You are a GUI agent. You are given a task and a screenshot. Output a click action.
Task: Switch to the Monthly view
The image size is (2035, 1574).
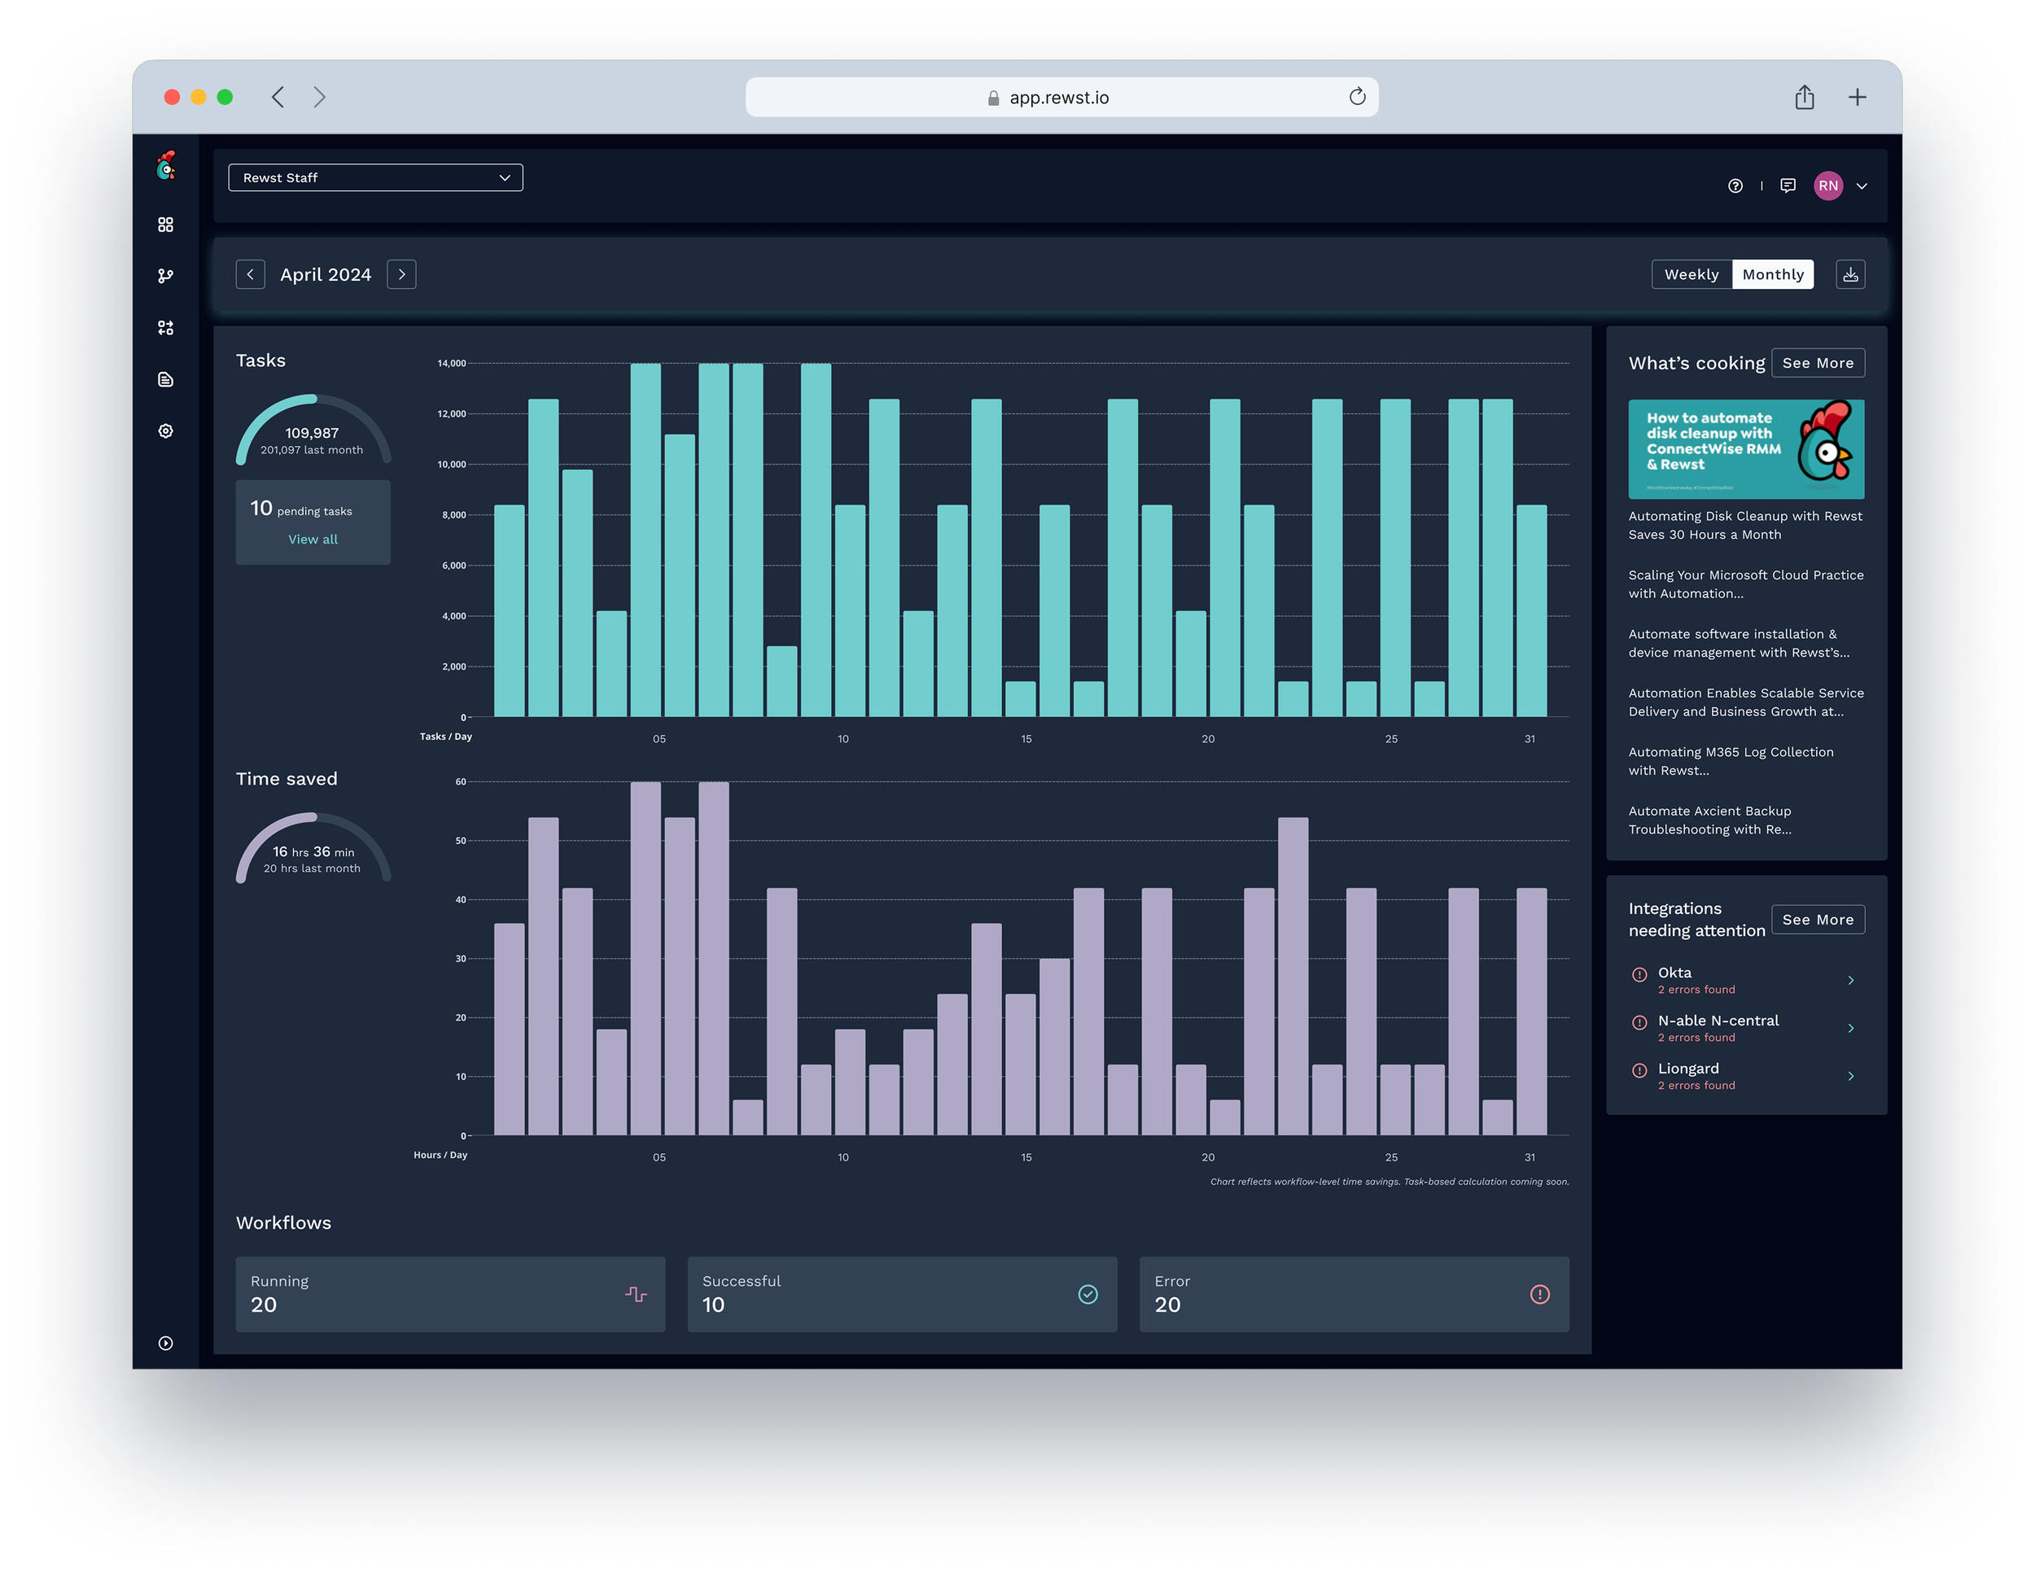pyautogui.click(x=1772, y=275)
